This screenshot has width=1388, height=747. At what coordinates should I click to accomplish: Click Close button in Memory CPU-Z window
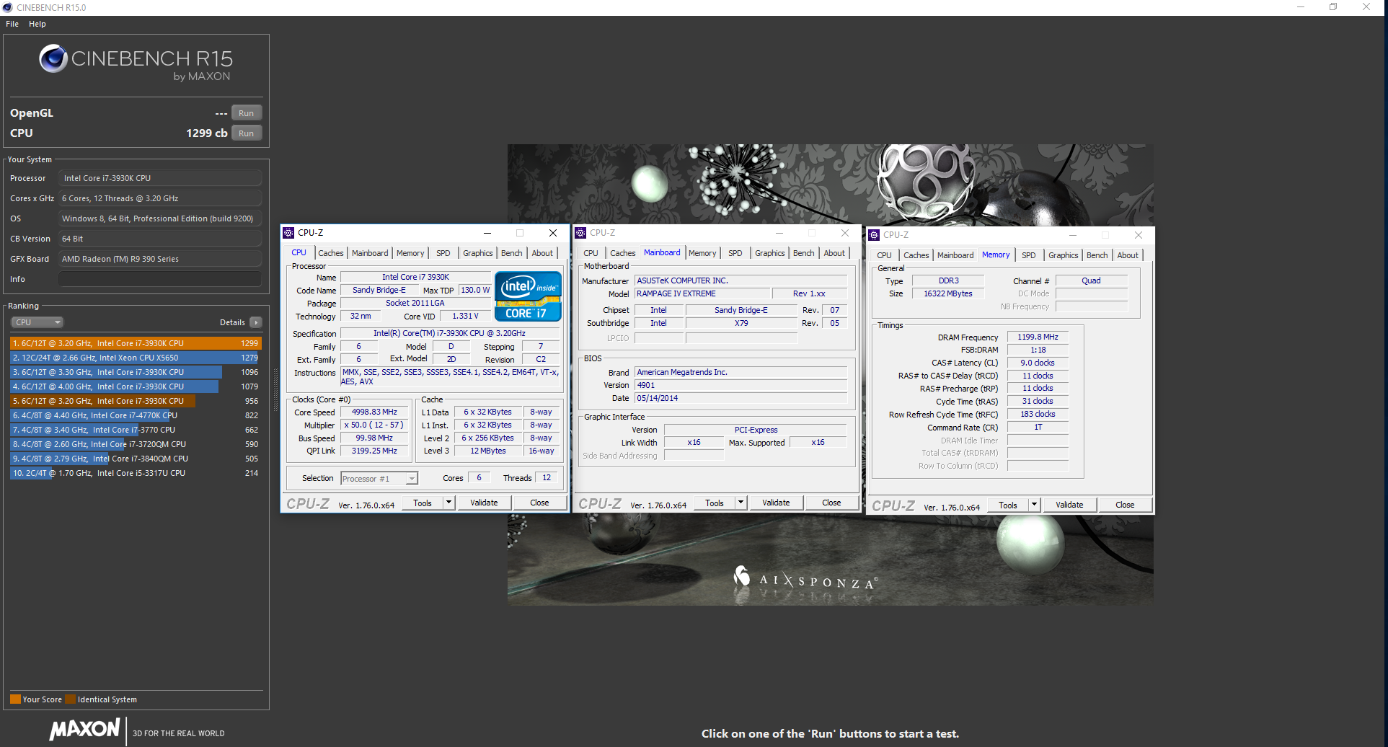1125,505
